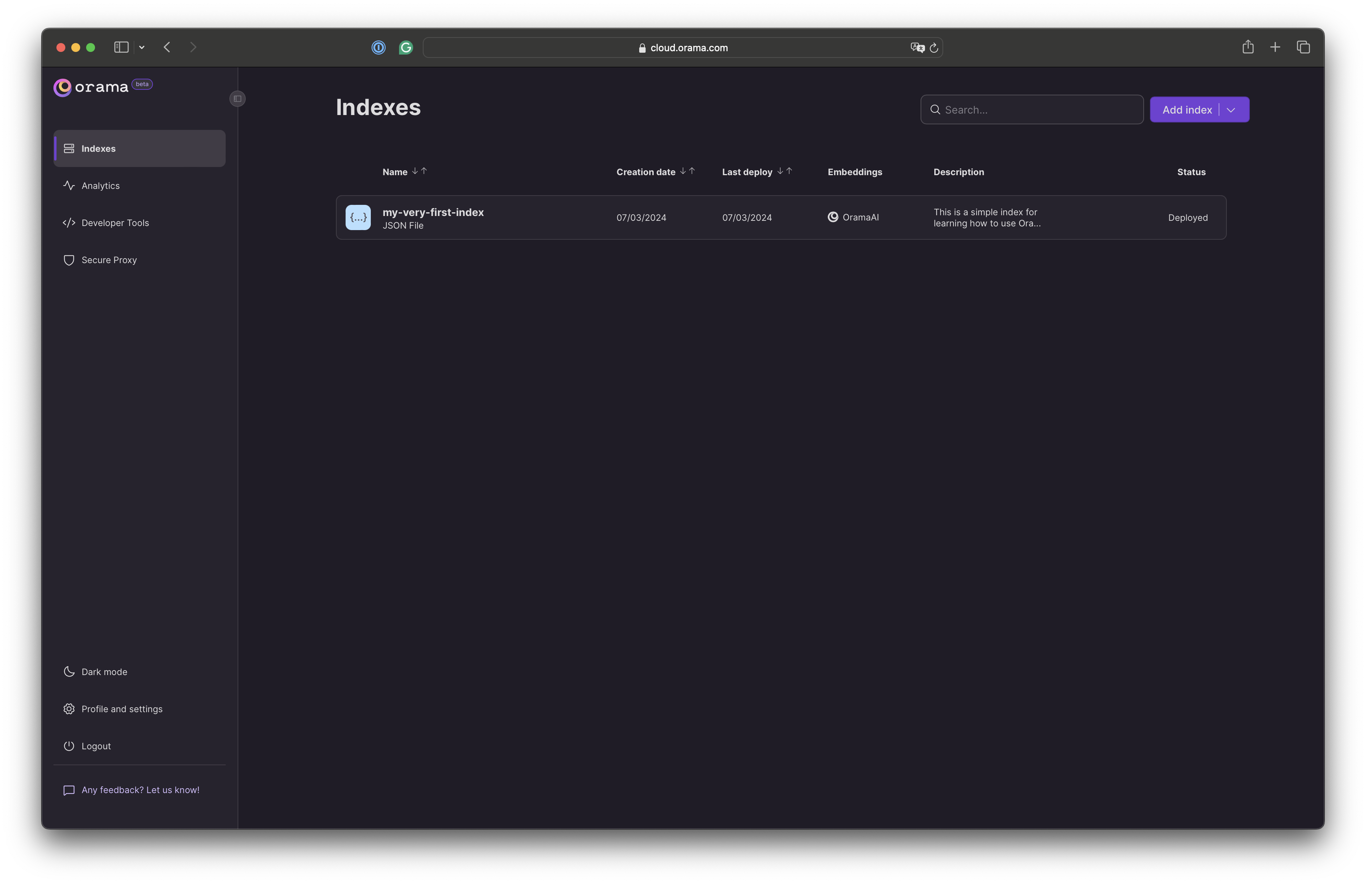Go to Developer Tools
The image size is (1366, 884).
pyautogui.click(x=140, y=223)
